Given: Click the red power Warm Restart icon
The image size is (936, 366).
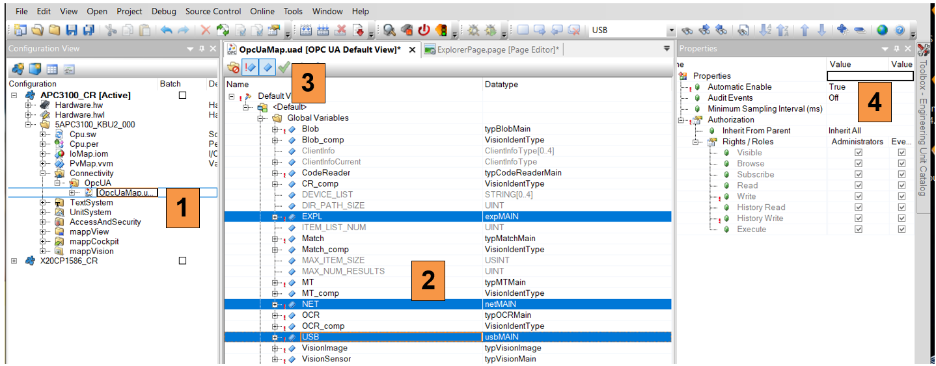Looking at the screenshot, I should pyautogui.click(x=424, y=30).
